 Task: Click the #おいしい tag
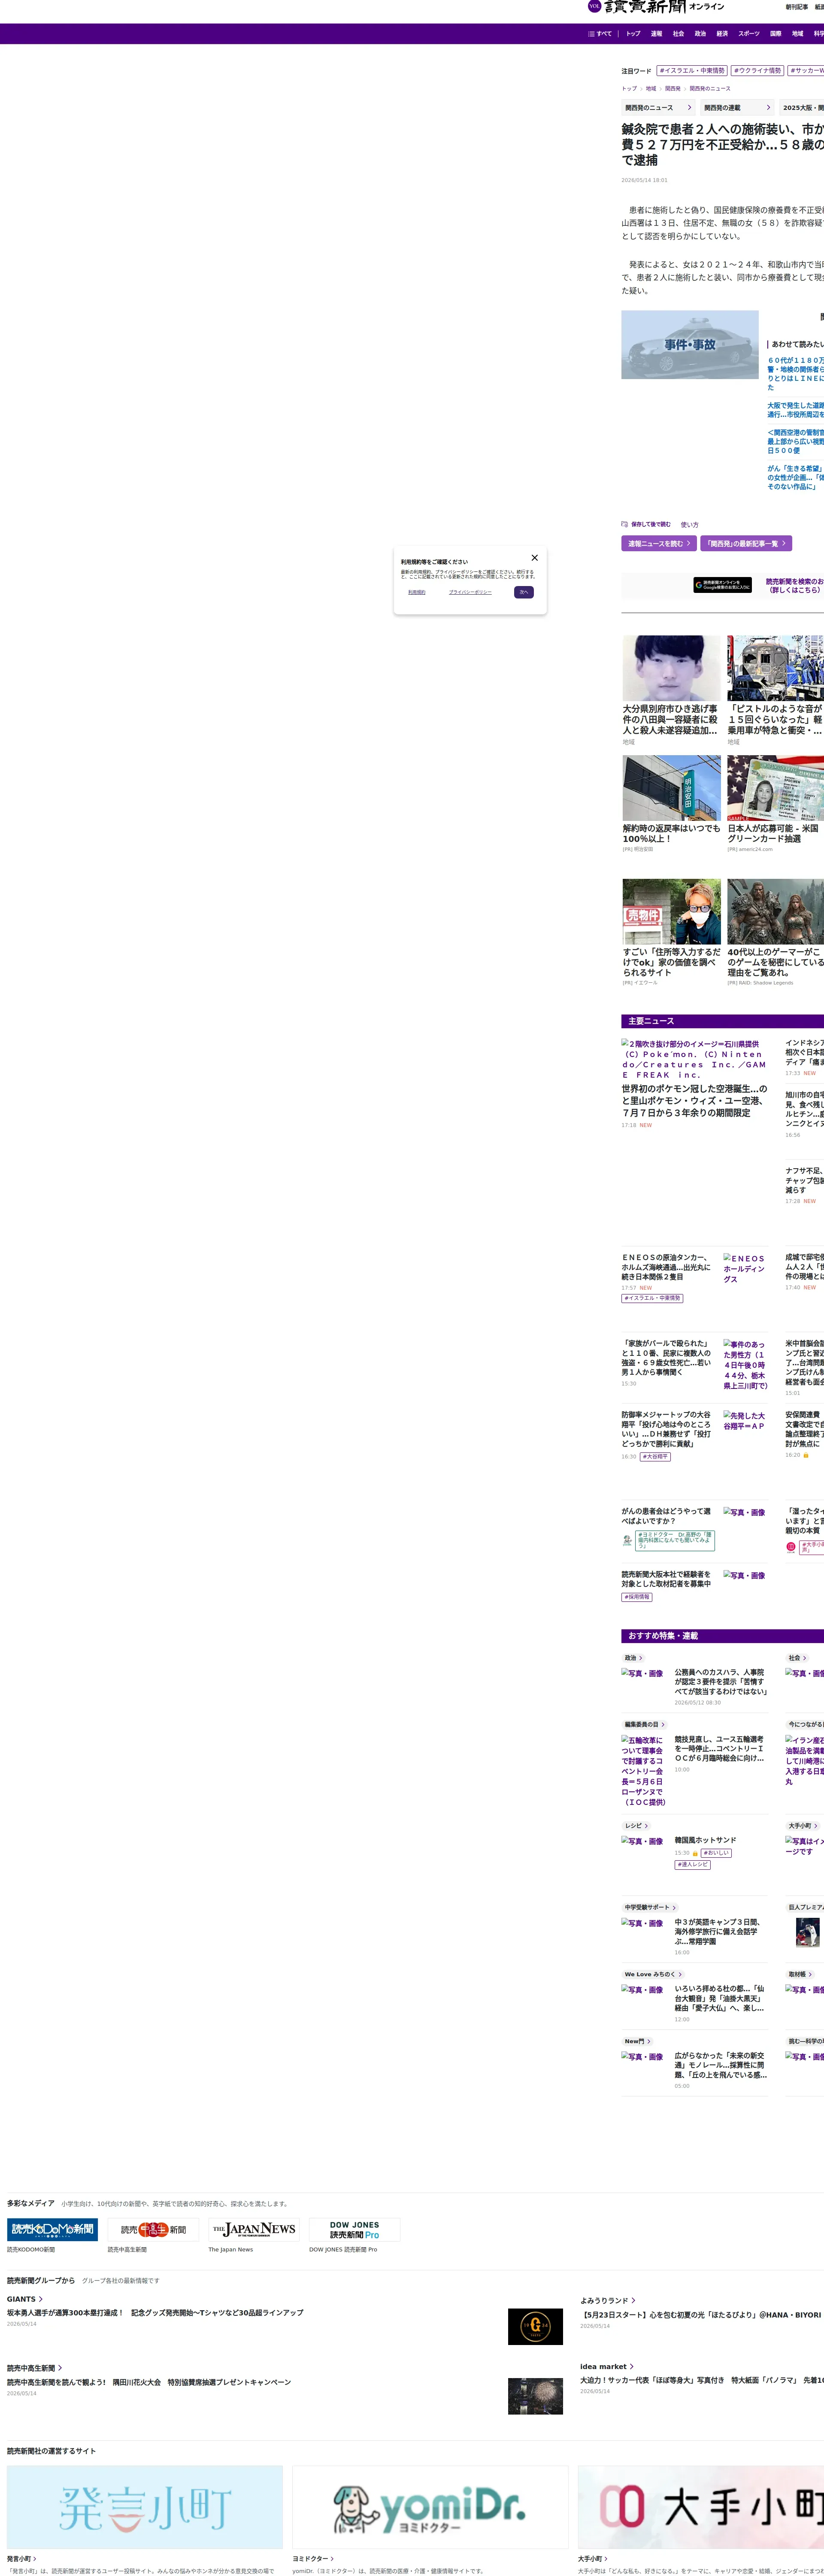716,1853
